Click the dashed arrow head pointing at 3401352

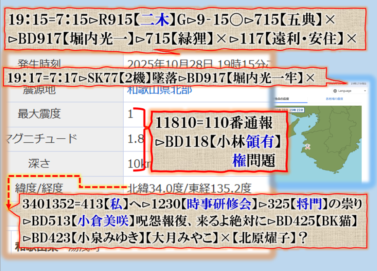9,206
